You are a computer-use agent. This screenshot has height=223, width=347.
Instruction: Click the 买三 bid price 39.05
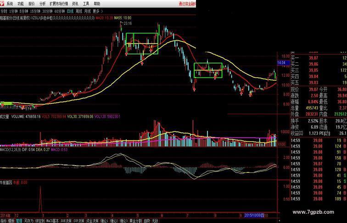(313, 71)
